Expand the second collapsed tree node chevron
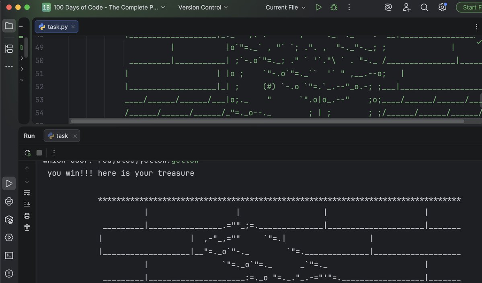The width and height of the screenshot is (482, 283). (x=22, y=69)
